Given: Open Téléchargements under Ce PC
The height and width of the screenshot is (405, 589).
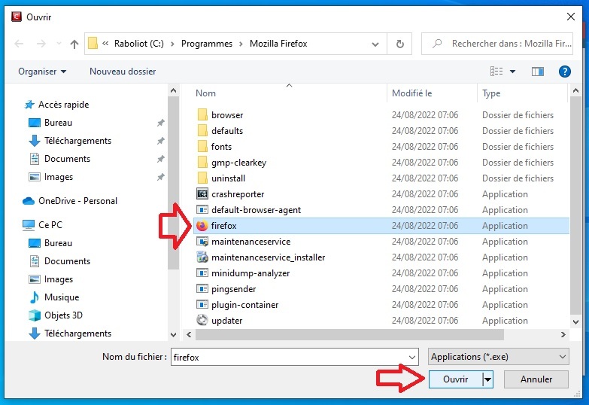Looking at the screenshot, I should (77, 333).
